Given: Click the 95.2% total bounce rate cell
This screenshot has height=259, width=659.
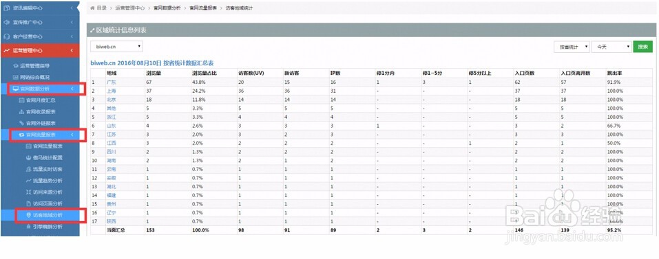Looking at the screenshot, I should coord(614,230).
